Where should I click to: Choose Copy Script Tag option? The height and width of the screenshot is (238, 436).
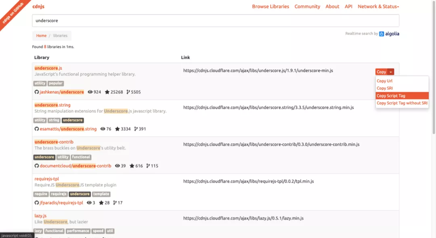pyautogui.click(x=402, y=96)
